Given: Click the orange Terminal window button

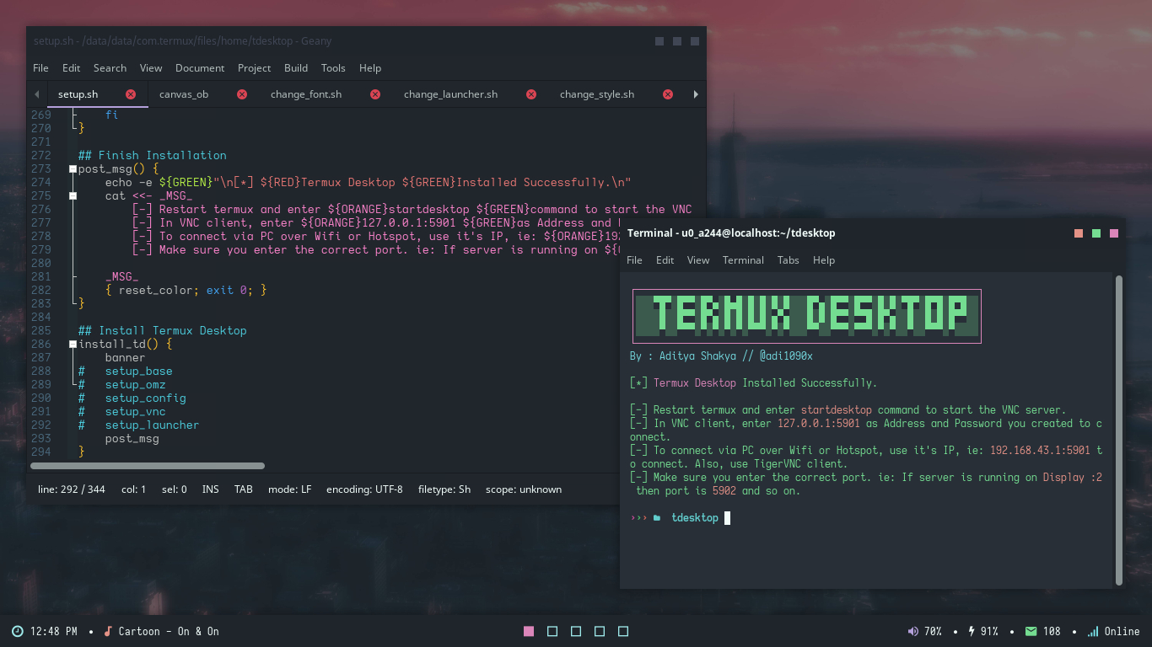Looking at the screenshot, I should pyautogui.click(x=1079, y=233).
